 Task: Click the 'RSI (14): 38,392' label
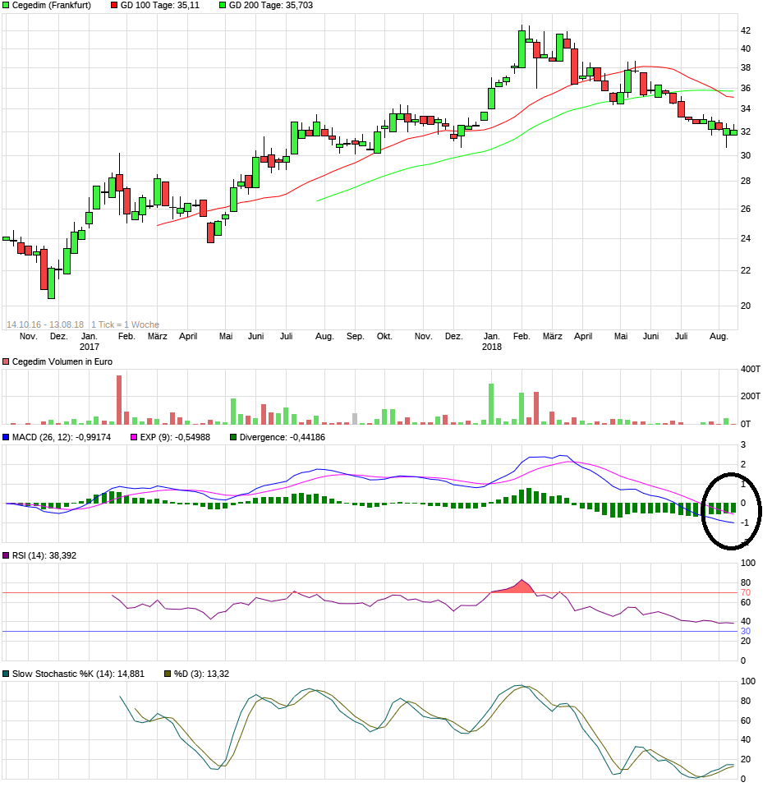point(44,556)
